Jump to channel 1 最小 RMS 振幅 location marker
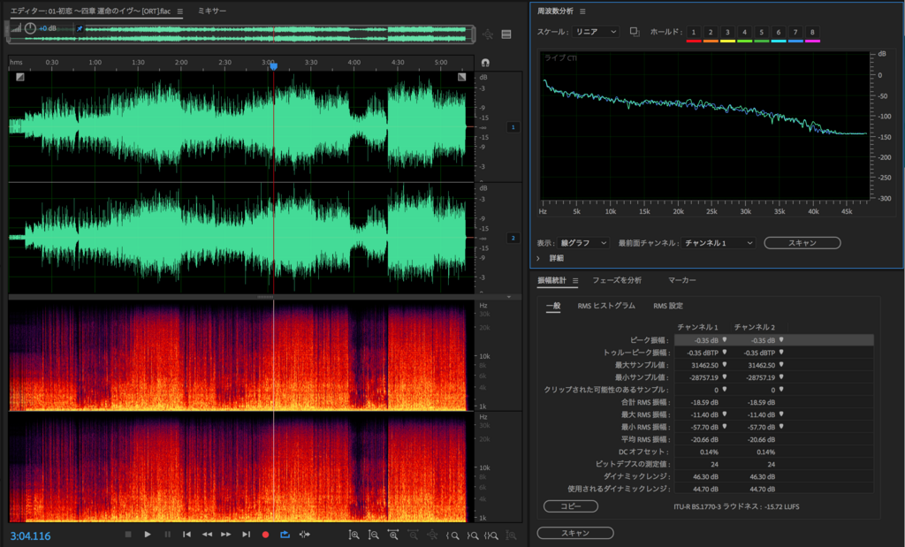 [x=725, y=427]
